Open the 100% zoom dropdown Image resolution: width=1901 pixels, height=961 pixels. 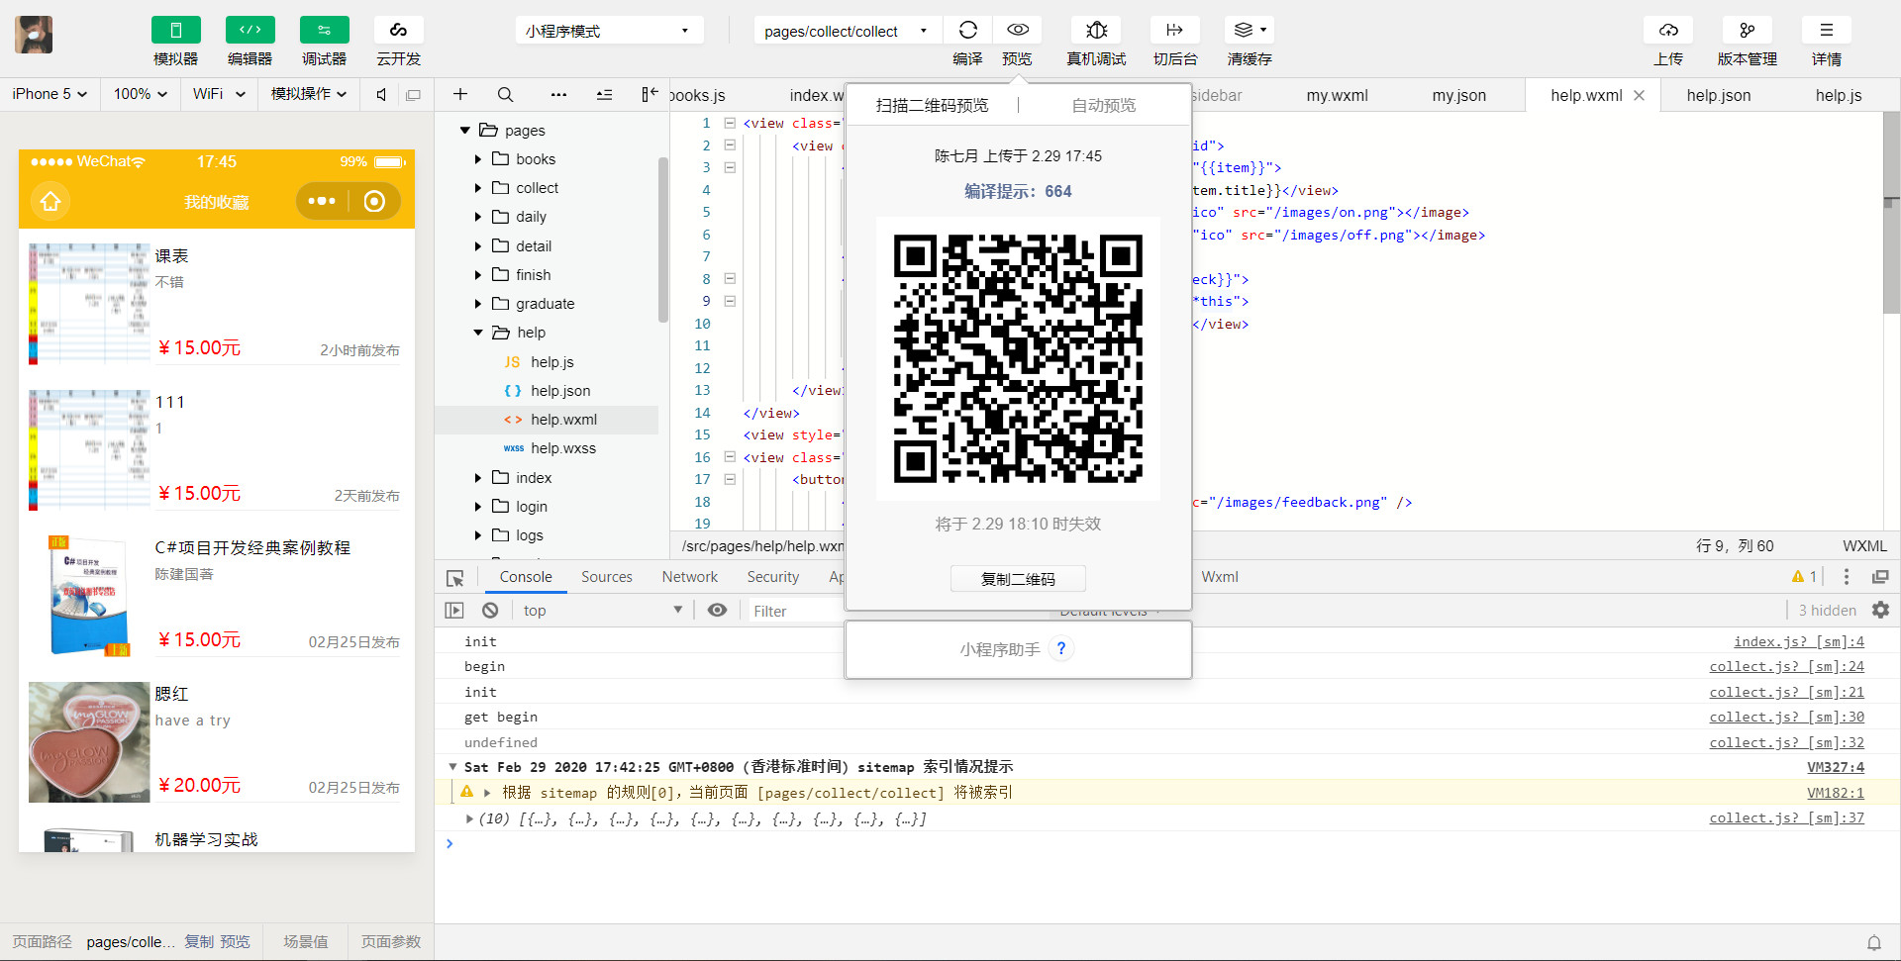tap(141, 94)
